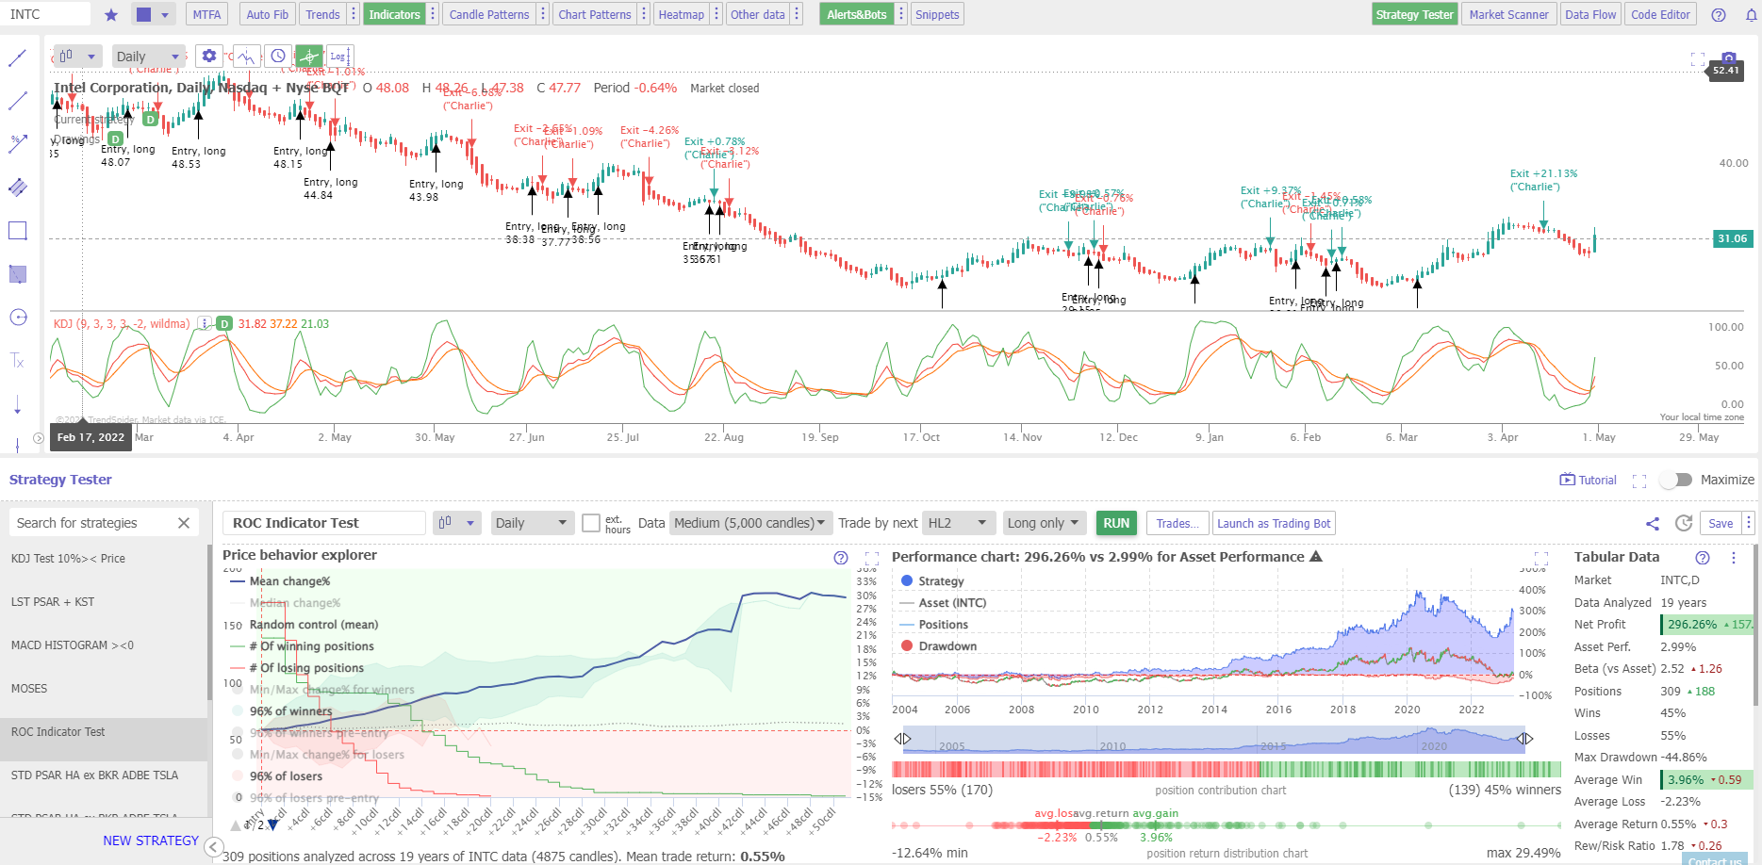
Task: Click Launch as Trading Bot
Action: click(x=1274, y=523)
